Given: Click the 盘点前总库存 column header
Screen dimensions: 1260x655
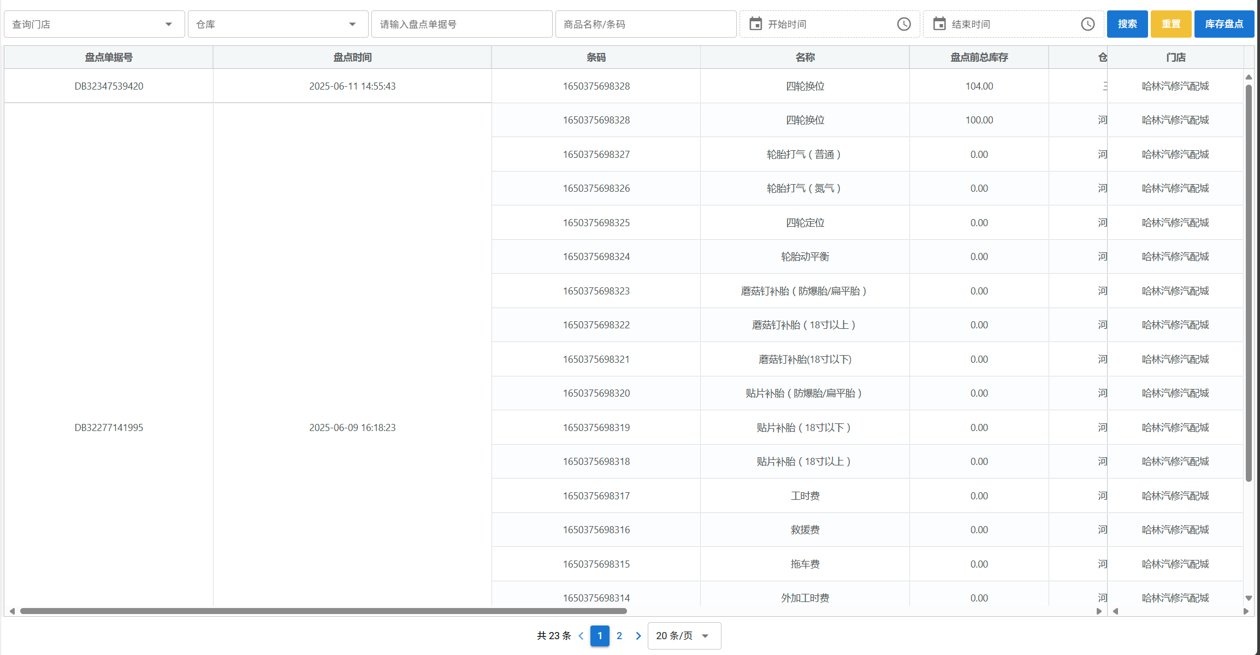Looking at the screenshot, I should (979, 57).
